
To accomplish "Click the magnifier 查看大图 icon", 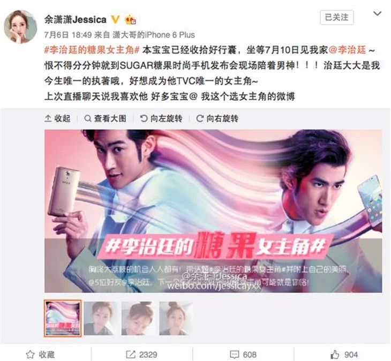I will point(87,118).
